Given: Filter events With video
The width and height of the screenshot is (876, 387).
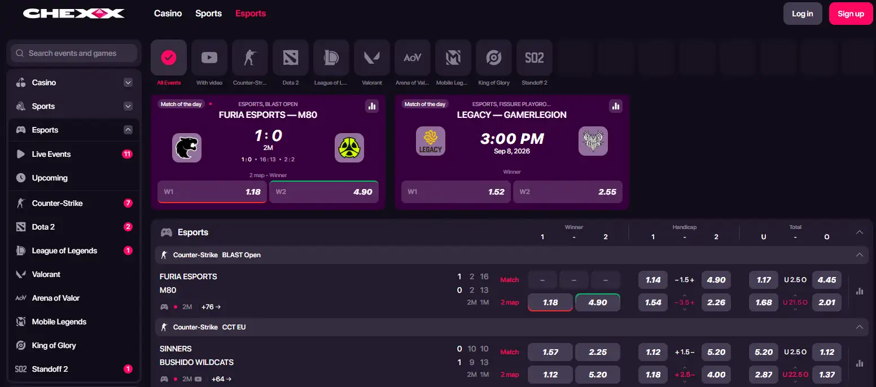Looking at the screenshot, I should (x=209, y=58).
